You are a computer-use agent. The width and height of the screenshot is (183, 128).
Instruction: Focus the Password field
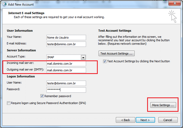coord(66,90)
